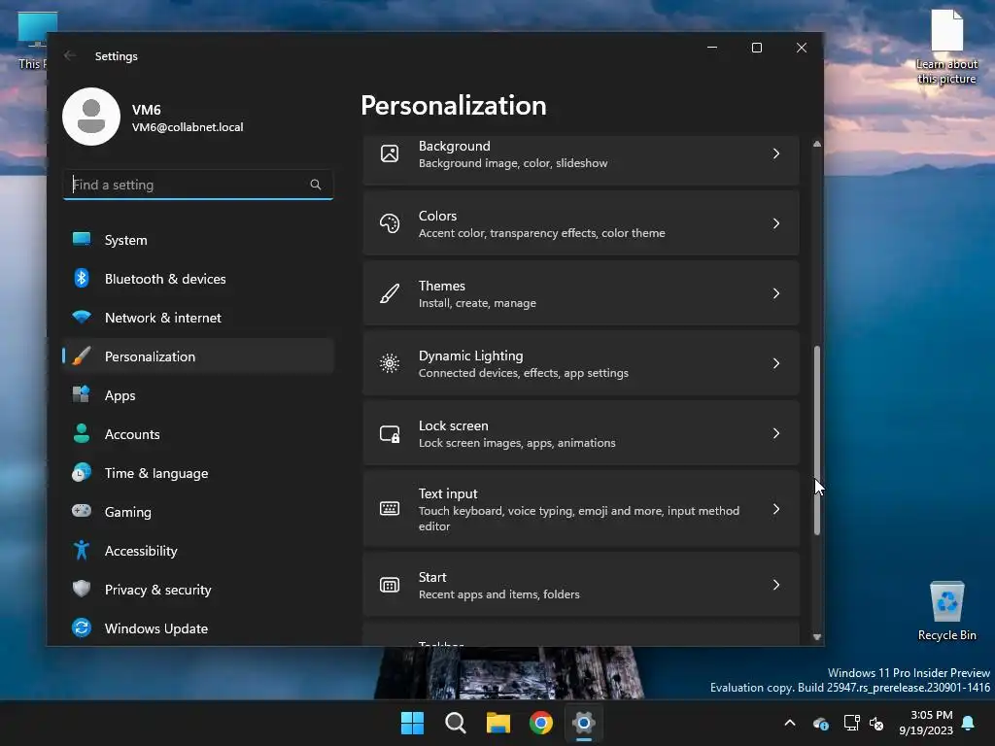Open Recycle Bin desktop icon
The image size is (995, 746).
click(x=946, y=611)
